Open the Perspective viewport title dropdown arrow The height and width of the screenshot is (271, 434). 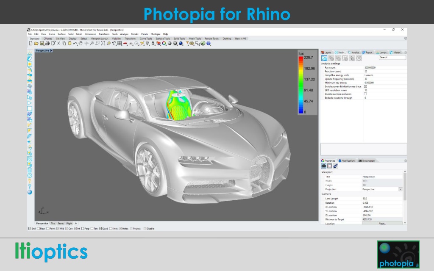pyautogui.click(x=51, y=51)
